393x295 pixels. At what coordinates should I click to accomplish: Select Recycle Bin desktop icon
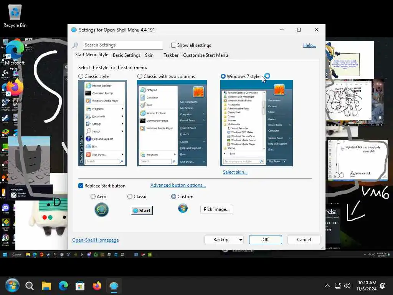(15, 16)
